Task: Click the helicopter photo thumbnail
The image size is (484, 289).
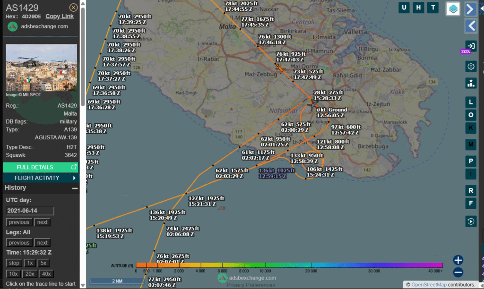Action: (42, 68)
